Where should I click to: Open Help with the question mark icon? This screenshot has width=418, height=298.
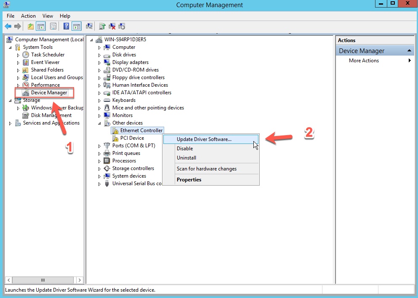66,26
